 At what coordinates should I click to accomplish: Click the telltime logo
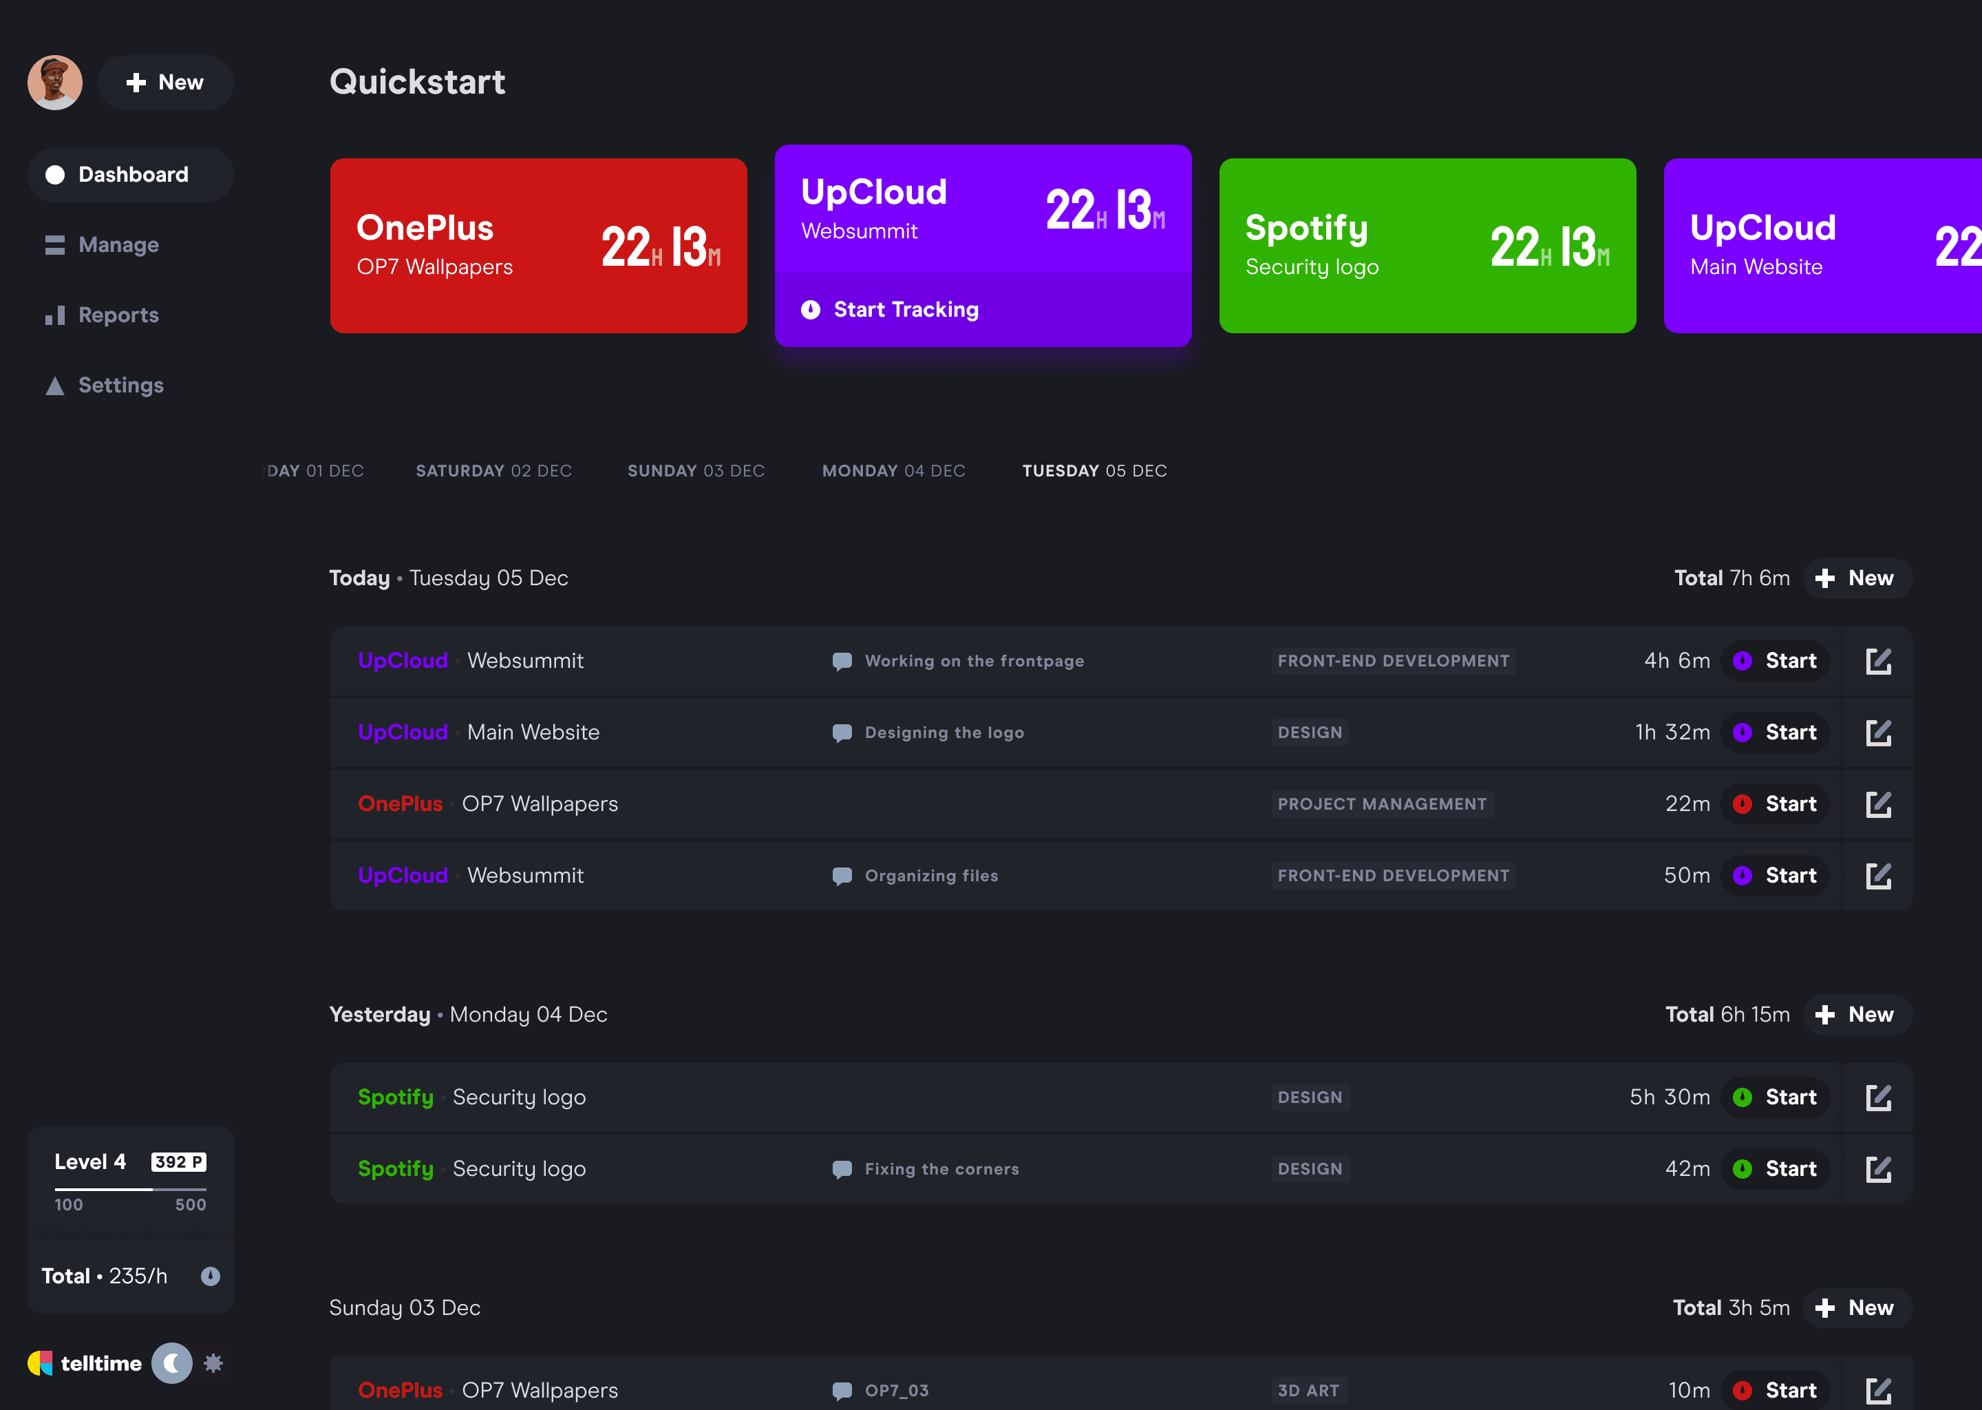[x=85, y=1363]
